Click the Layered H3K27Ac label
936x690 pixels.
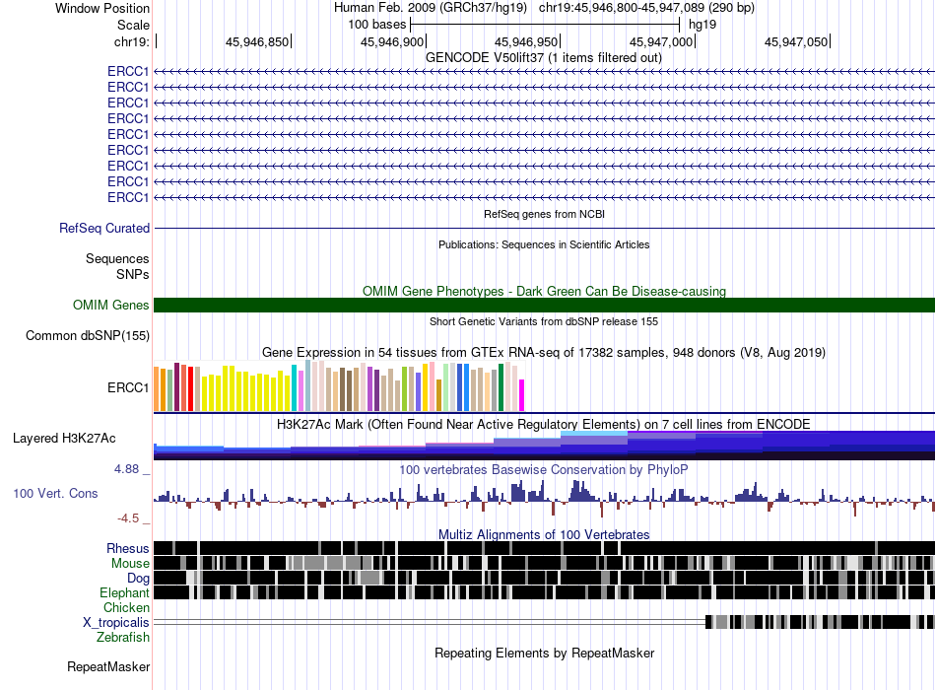pyautogui.click(x=64, y=439)
